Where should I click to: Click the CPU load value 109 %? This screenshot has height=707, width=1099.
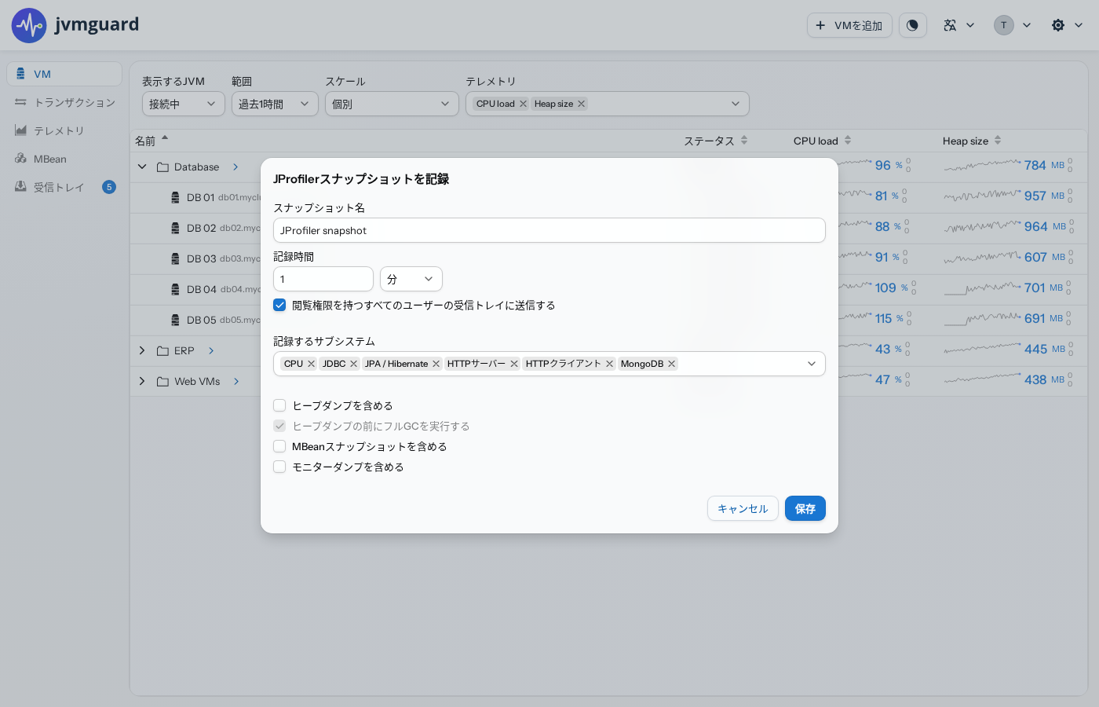tap(891, 288)
